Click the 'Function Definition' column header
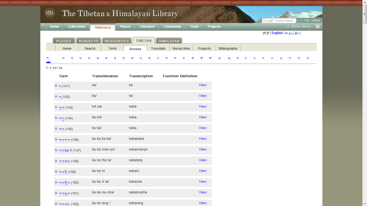The image size is (367, 206). click(180, 76)
